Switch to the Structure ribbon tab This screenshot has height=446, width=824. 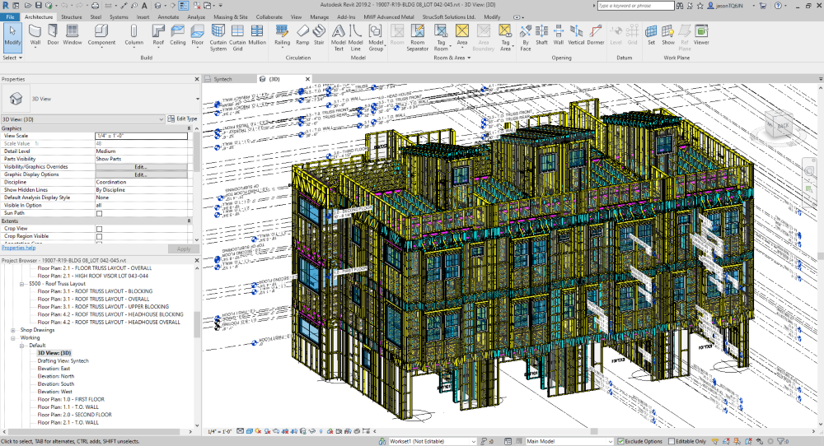72,16
